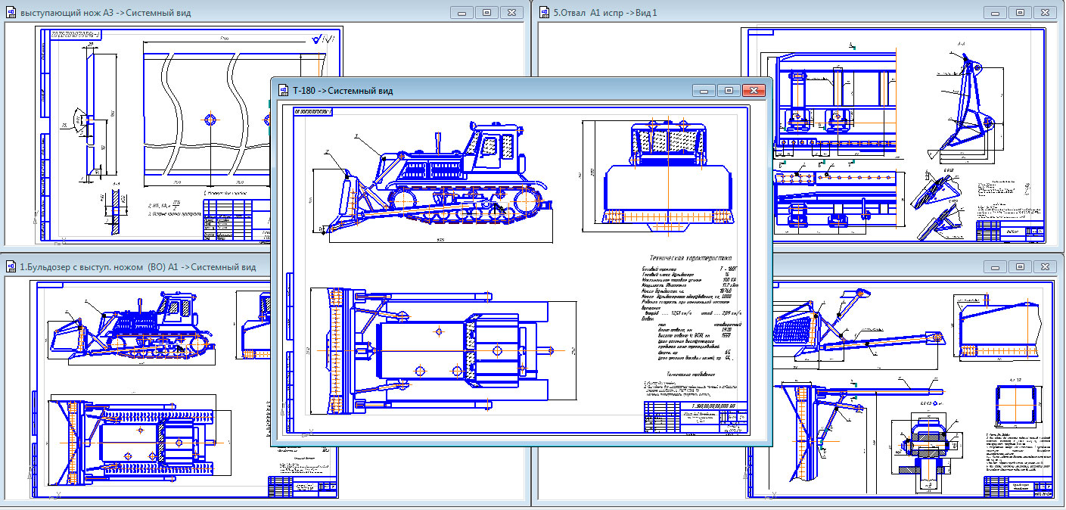The width and height of the screenshot is (1066, 510).
Task: Maximize the bottom-right push frame drawing window
Action: point(1020,267)
